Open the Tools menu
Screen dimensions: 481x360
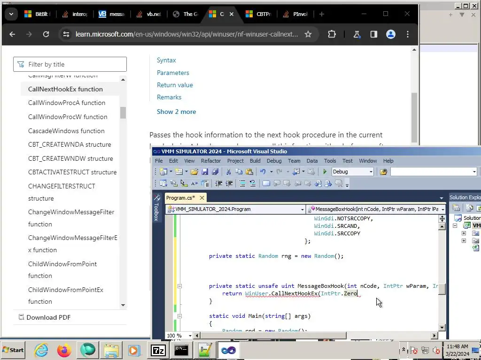pos(330,161)
